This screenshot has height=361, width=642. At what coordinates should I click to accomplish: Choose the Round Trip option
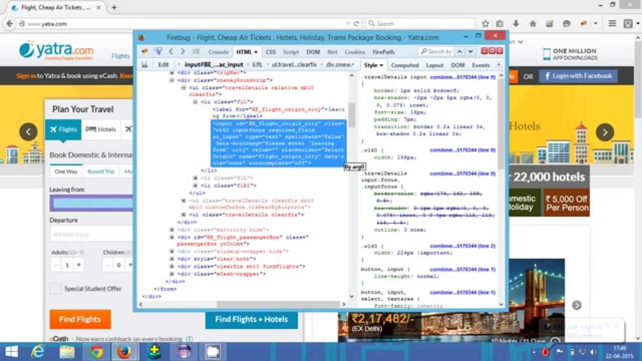(x=101, y=171)
